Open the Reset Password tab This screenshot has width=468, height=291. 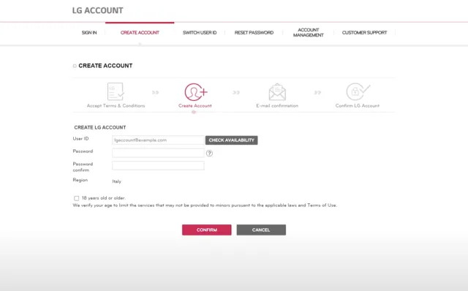coord(254,32)
